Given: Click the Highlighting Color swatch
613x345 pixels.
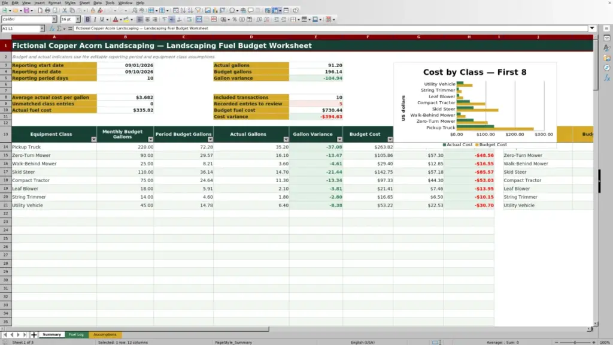Looking at the screenshot, I should pyautogui.click(x=126, y=20).
